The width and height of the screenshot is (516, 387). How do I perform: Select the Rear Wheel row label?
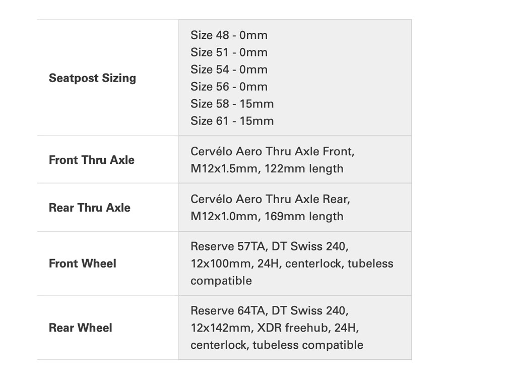coord(80,328)
